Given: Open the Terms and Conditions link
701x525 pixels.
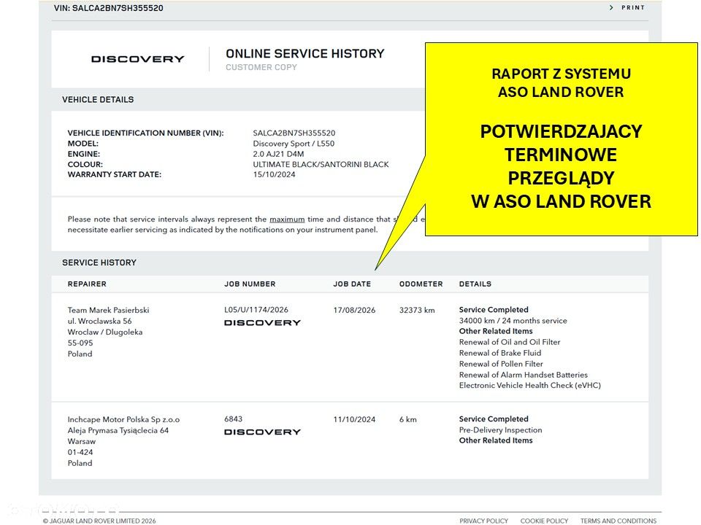Looking at the screenshot, I should [x=618, y=521].
